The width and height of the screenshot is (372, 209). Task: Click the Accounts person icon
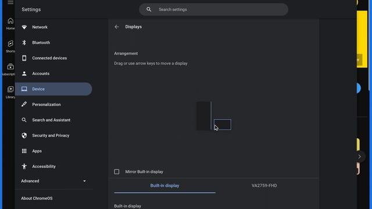24,74
